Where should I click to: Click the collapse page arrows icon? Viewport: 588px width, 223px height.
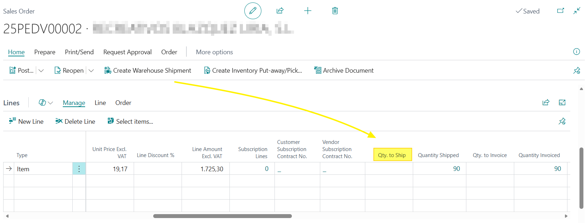tap(577, 11)
